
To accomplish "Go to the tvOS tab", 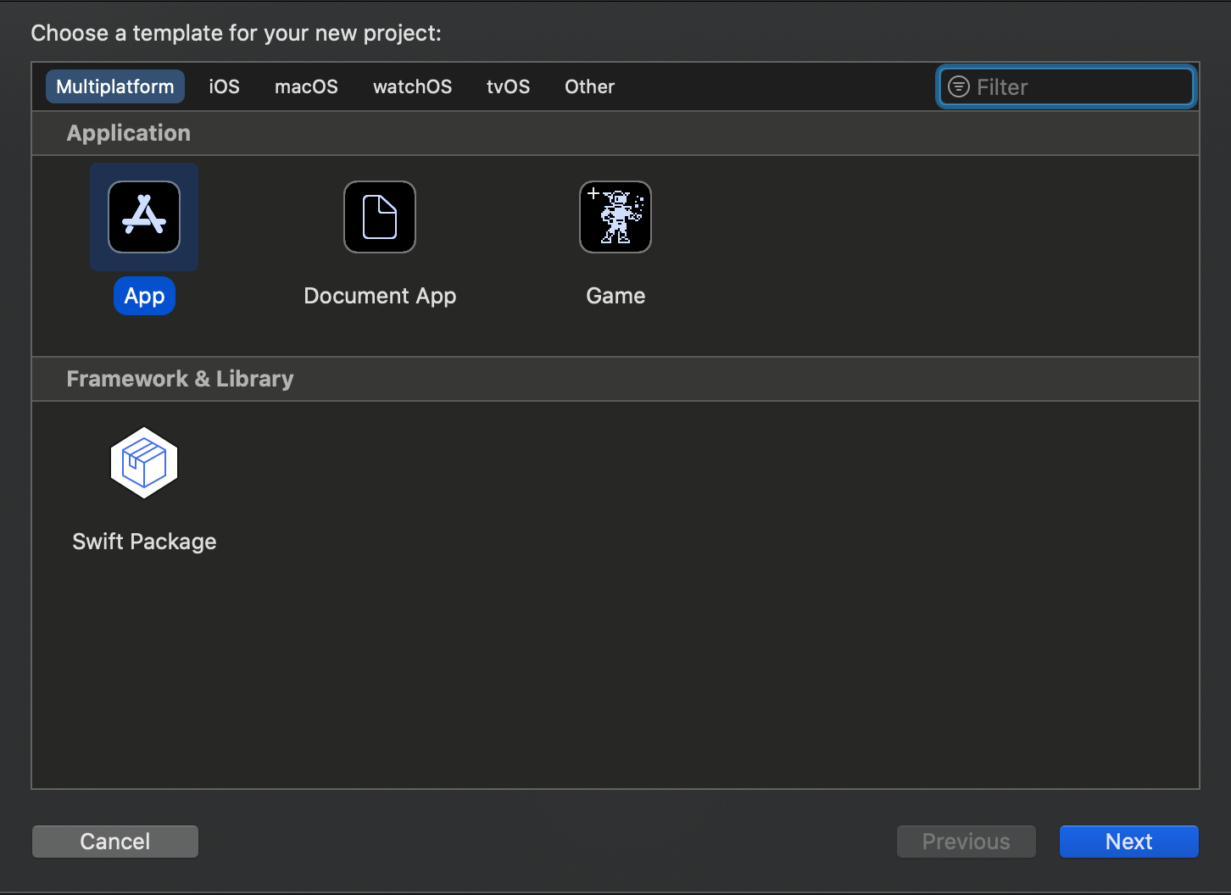I will 509,86.
